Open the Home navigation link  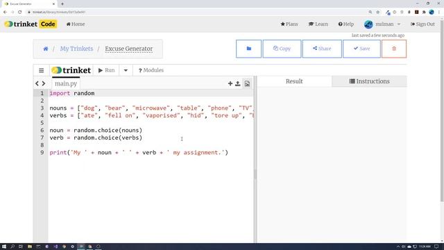coord(76,24)
